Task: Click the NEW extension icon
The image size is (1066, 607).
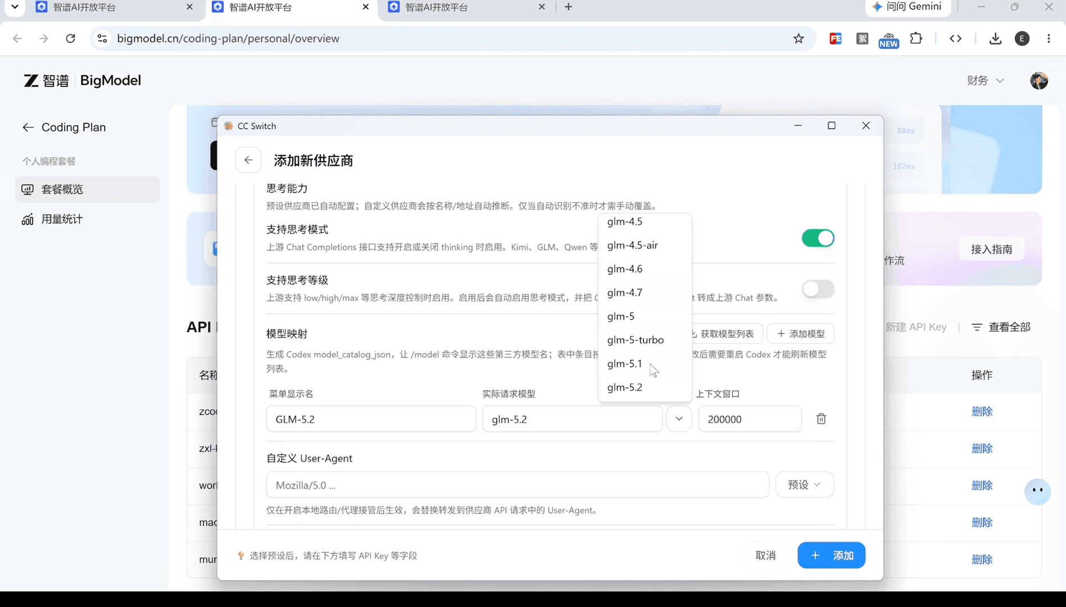Action: pos(888,39)
